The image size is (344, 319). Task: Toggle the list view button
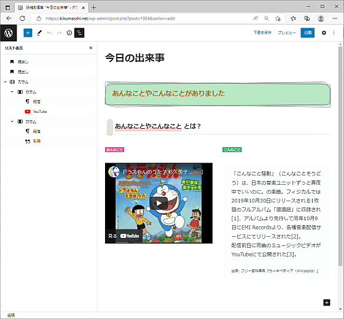(79, 33)
